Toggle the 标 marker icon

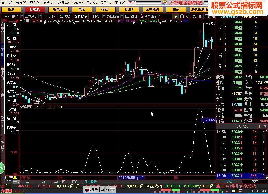(176, 16)
